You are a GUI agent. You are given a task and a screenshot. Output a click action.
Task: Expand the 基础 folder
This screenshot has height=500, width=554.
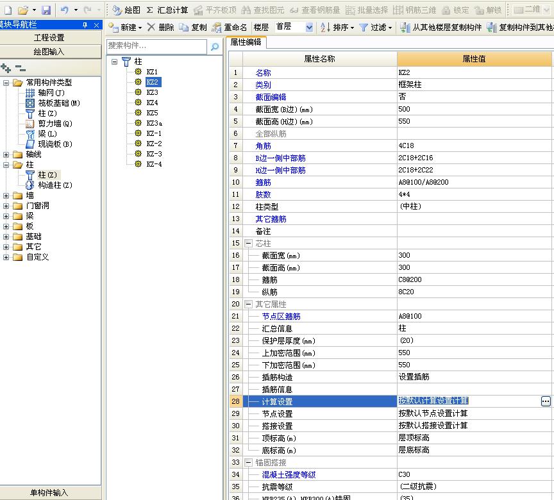tap(6, 237)
